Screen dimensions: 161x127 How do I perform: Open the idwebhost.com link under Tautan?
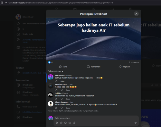[x=30, y=73]
